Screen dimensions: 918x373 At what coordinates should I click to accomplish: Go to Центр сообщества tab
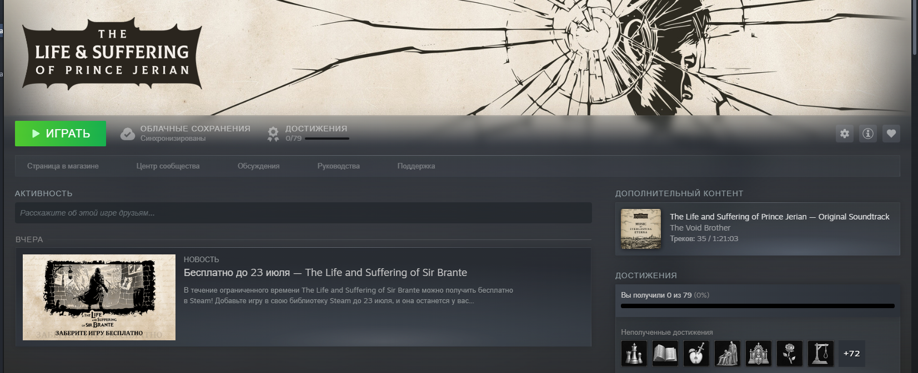click(168, 166)
